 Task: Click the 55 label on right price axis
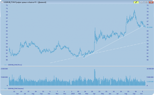148,60
